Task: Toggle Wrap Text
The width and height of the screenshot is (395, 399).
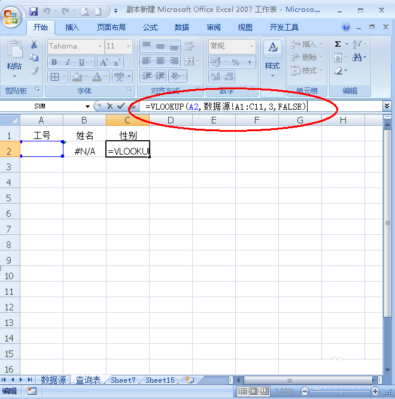Action: (189, 46)
